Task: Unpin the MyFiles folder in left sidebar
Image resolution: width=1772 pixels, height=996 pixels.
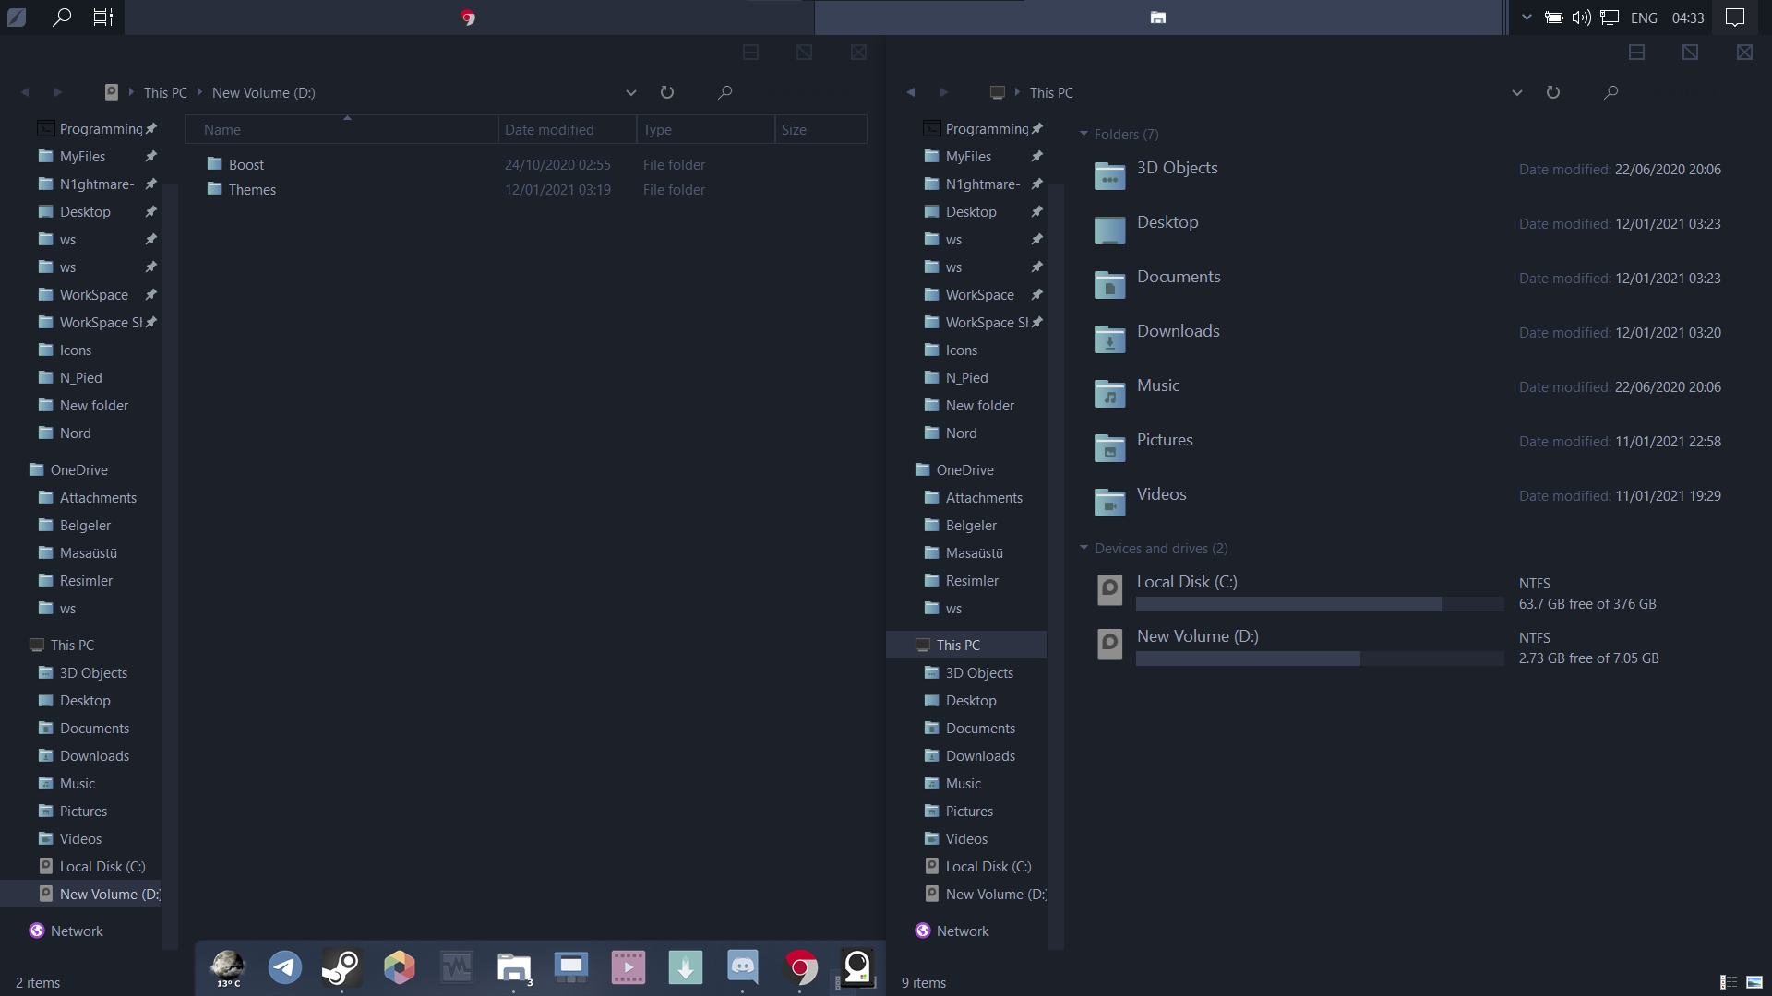Action: 150,157
